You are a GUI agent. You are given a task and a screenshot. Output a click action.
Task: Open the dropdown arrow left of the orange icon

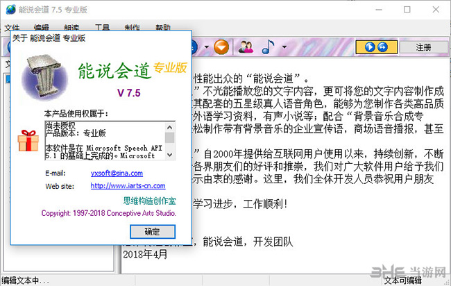[x=207, y=47]
